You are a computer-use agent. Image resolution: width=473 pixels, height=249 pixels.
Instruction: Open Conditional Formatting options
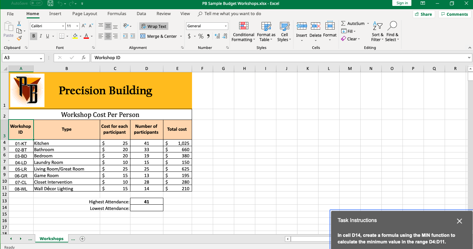pyautogui.click(x=243, y=32)
